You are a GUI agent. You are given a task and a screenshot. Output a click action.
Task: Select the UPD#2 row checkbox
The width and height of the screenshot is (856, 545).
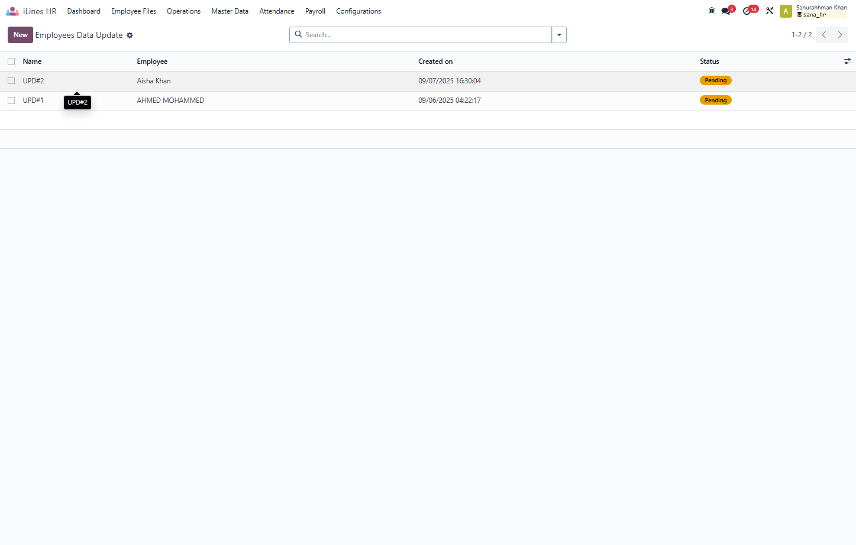11,81
